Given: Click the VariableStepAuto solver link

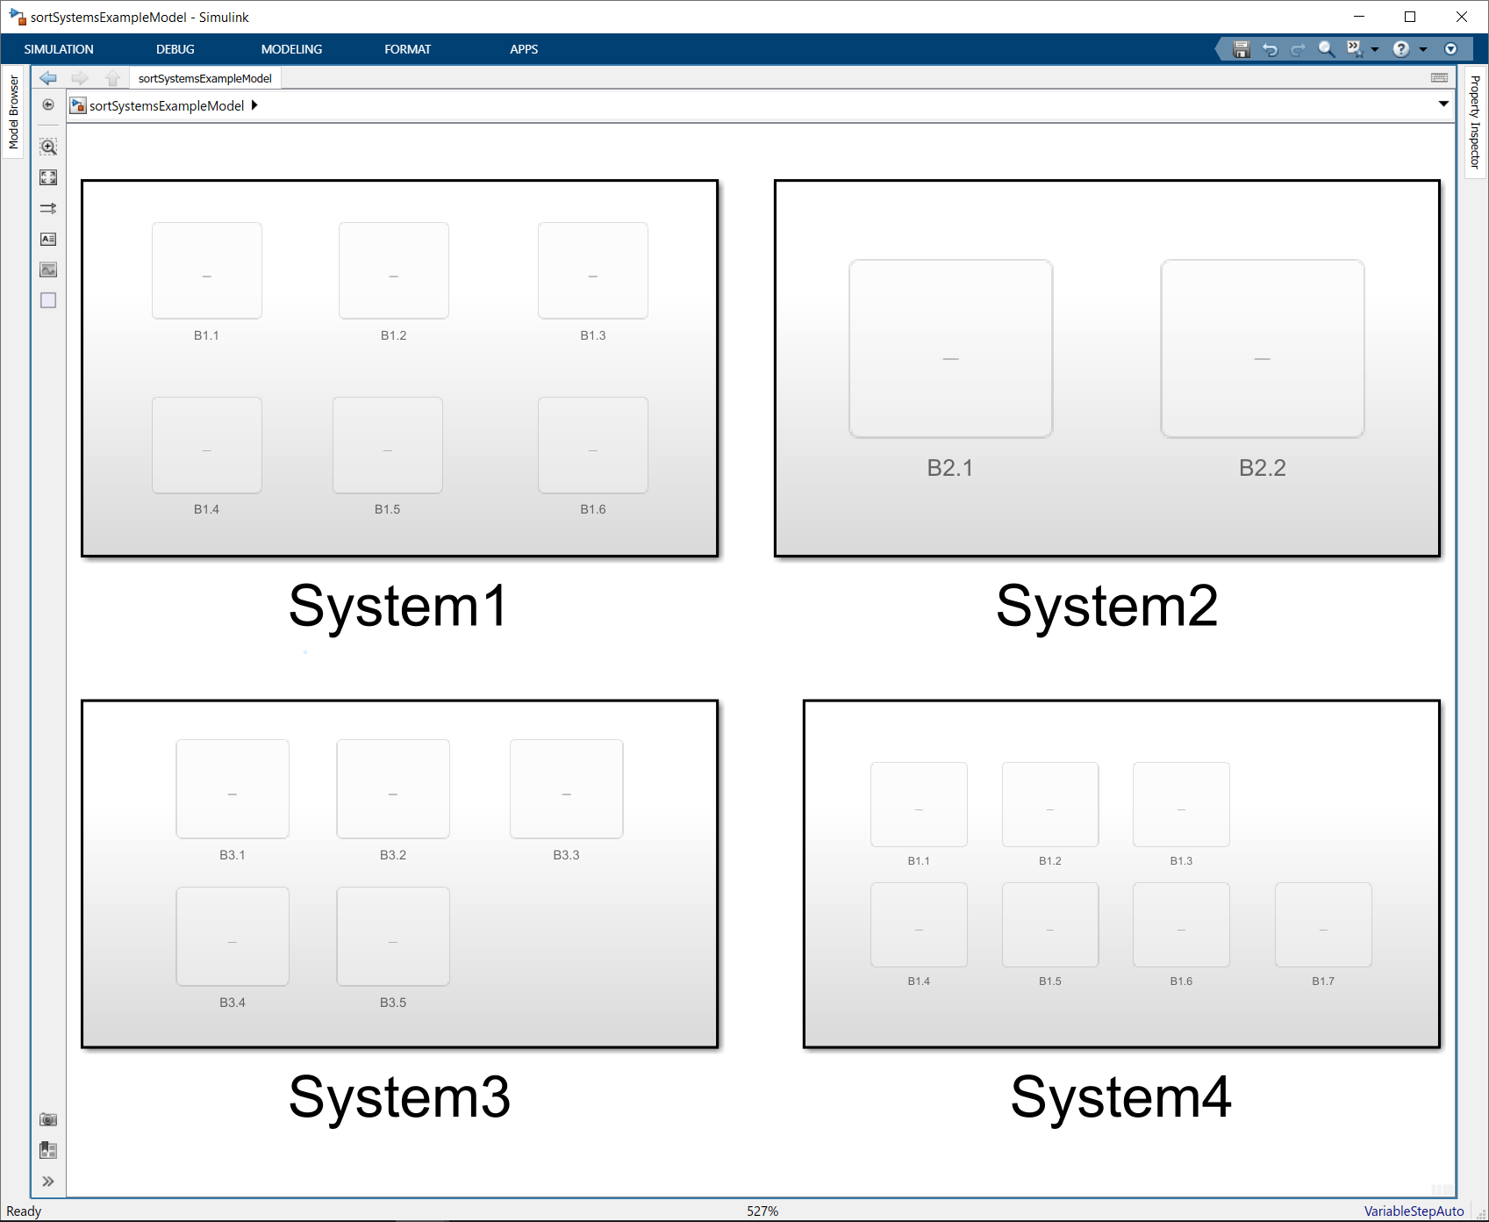Looking at the screenshot, I should tap(1414, 1211).
